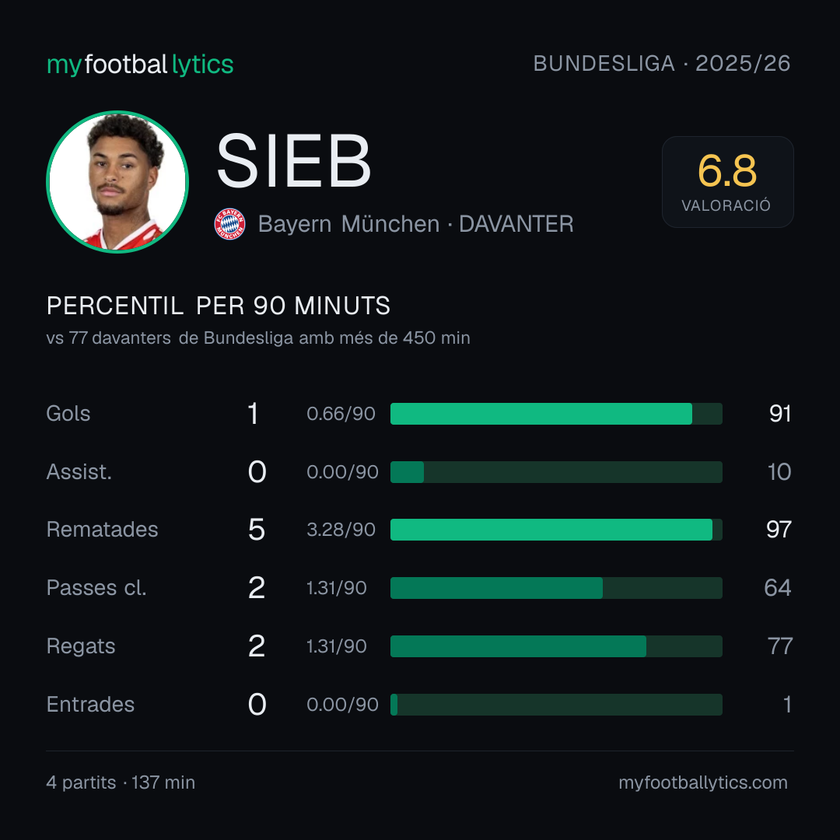This screenshot has width=840, height=840.
Task: Click the 4 partits 137 min text
Action: (121, 782)
